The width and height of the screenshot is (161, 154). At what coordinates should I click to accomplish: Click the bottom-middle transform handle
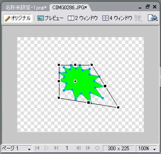coord(89,103)
